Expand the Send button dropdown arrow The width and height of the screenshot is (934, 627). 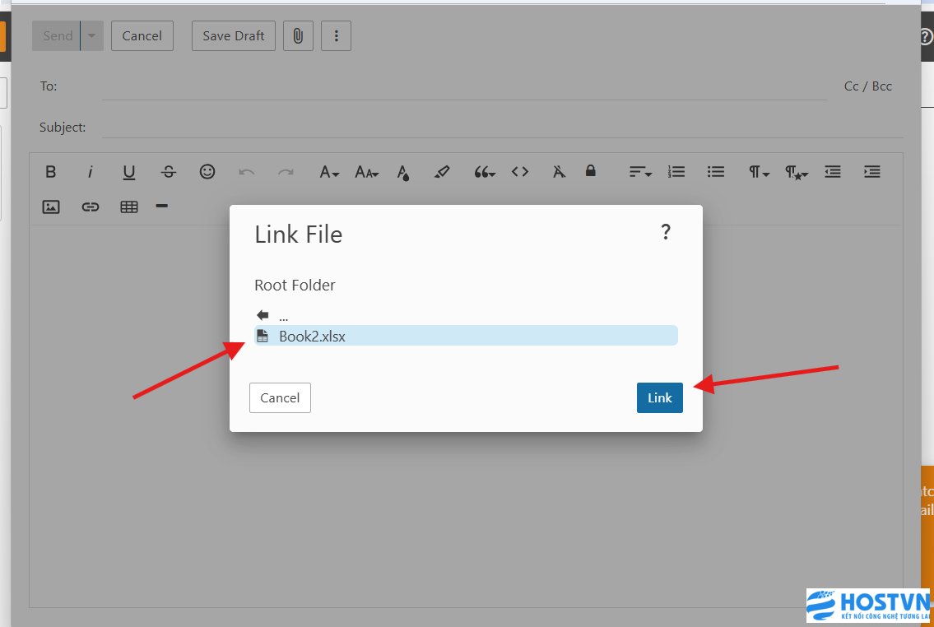click(91, 35)
